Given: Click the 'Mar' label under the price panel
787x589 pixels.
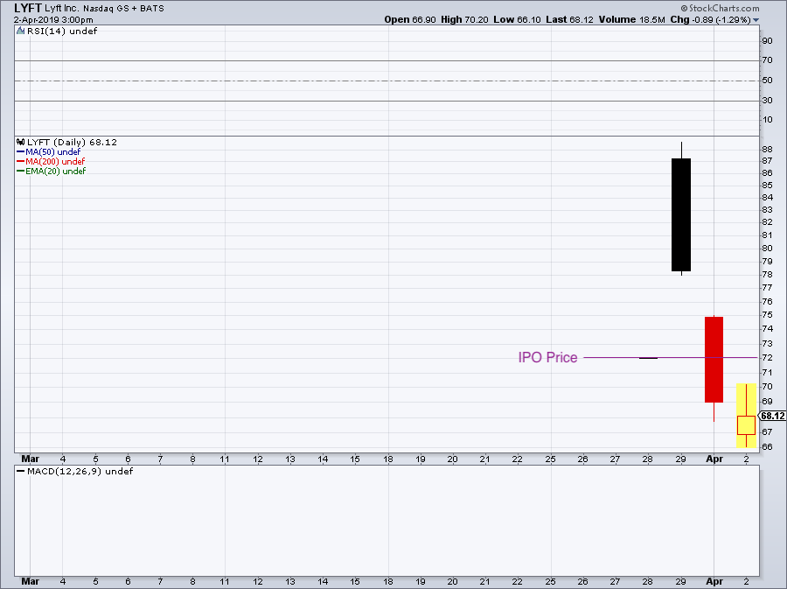Looking at the screenshot, I should [x=30, y=459].
